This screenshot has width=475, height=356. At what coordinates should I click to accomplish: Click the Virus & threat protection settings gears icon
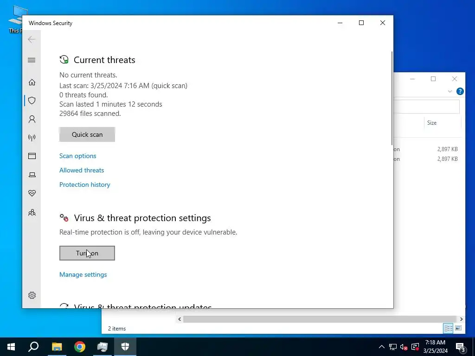pyautogui.click(x=64, y=218)
